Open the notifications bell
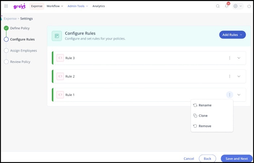Screen dimensions: 254x163 click(x=227, y=6)
